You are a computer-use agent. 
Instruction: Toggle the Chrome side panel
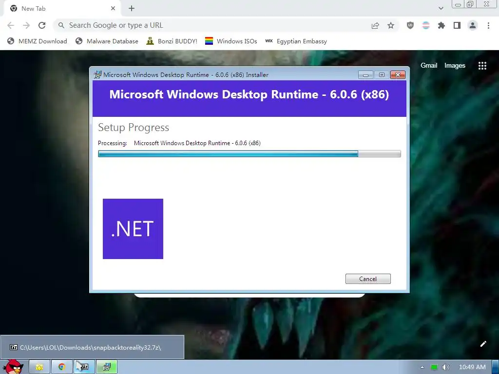coord(457,25)
